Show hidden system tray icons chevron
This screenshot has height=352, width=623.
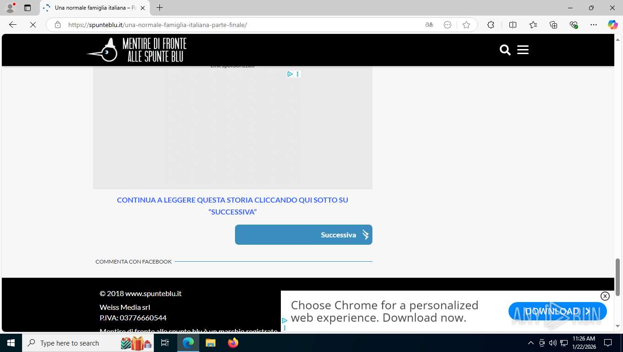[x=531, y=343]
